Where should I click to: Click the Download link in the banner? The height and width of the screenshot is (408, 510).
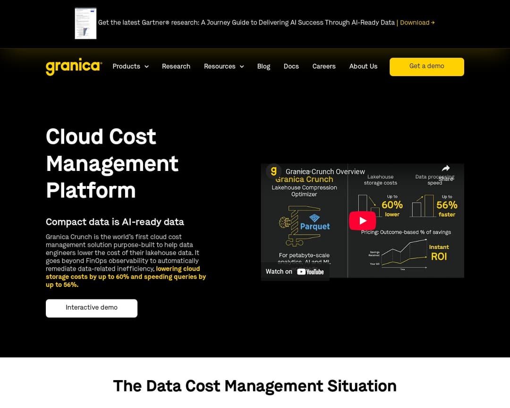(417, 23)
